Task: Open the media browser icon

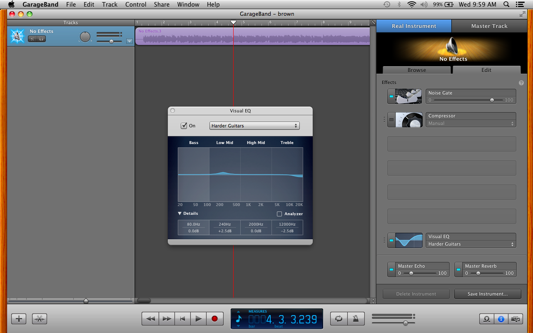Action: click(516, 319)
